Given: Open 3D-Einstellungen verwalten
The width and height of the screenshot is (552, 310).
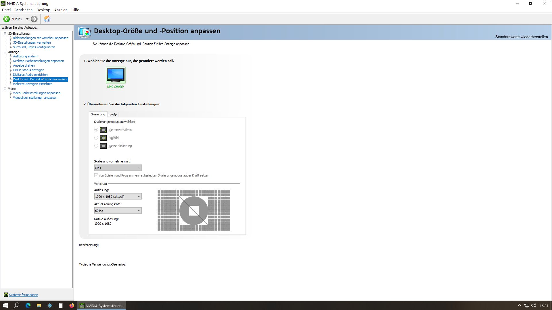Looking at the screenshot, I should (32, 42).
